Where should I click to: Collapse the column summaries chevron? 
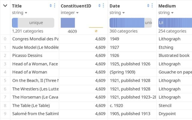click(5, 6)
